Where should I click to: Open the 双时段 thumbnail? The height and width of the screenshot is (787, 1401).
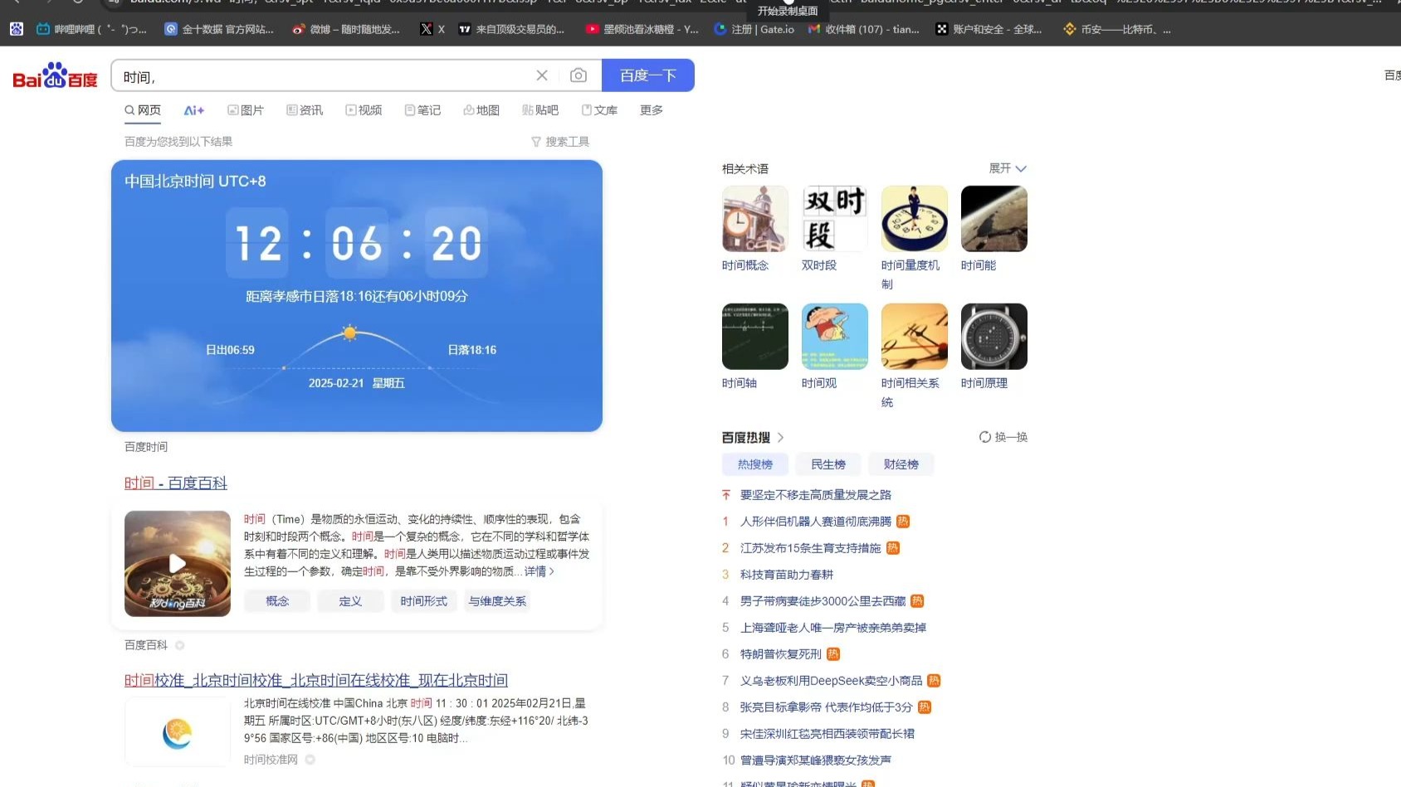tap(834, 219)
